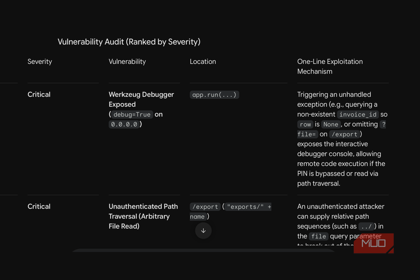Viewport: 420px width, 280px height.
Task: Click the phrase 'An unauthenticated attacker'
Action: point(341,207)
